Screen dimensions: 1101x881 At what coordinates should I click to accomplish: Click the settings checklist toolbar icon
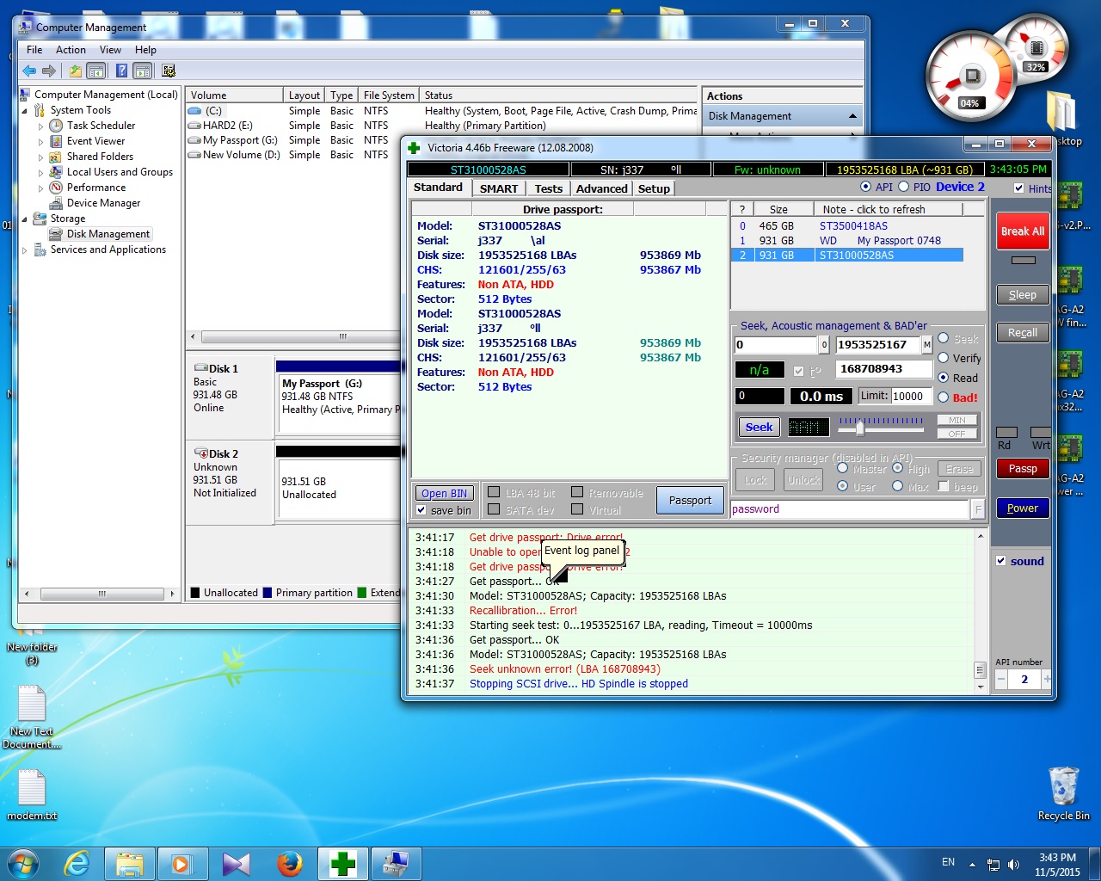point(169,71)
